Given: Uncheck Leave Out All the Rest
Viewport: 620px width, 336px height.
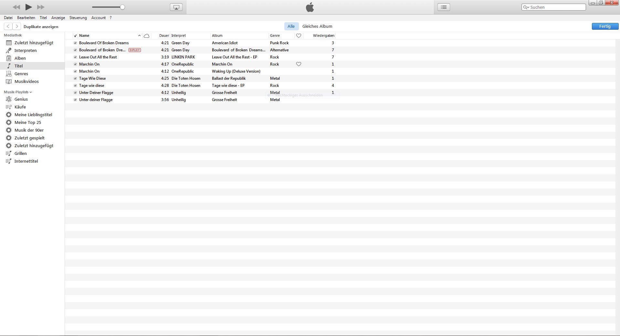Looking at the screenshot, I should tap(75, 57).
